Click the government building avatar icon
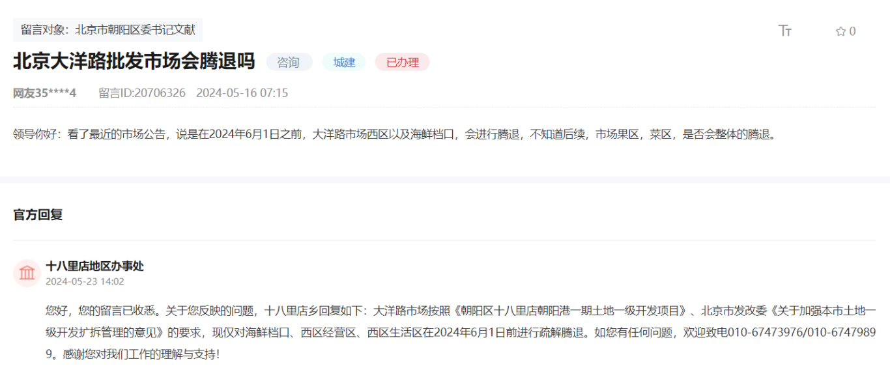The width and height of the screenshot is (890, 383). point(27,273)
